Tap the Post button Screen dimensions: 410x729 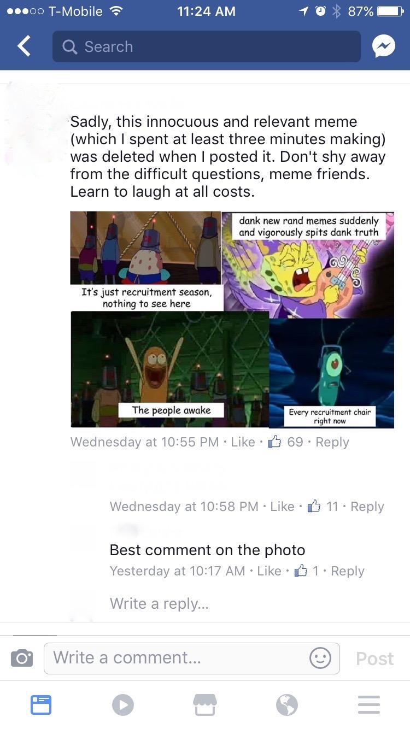point(374,659)
